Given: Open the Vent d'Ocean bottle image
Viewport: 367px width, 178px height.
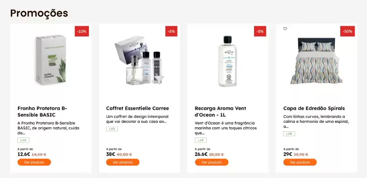Looking at the screenshot, I should [x=227, y=61].
